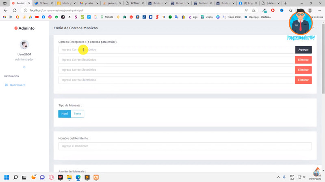Select the Html message type

[x=65, y=114]
